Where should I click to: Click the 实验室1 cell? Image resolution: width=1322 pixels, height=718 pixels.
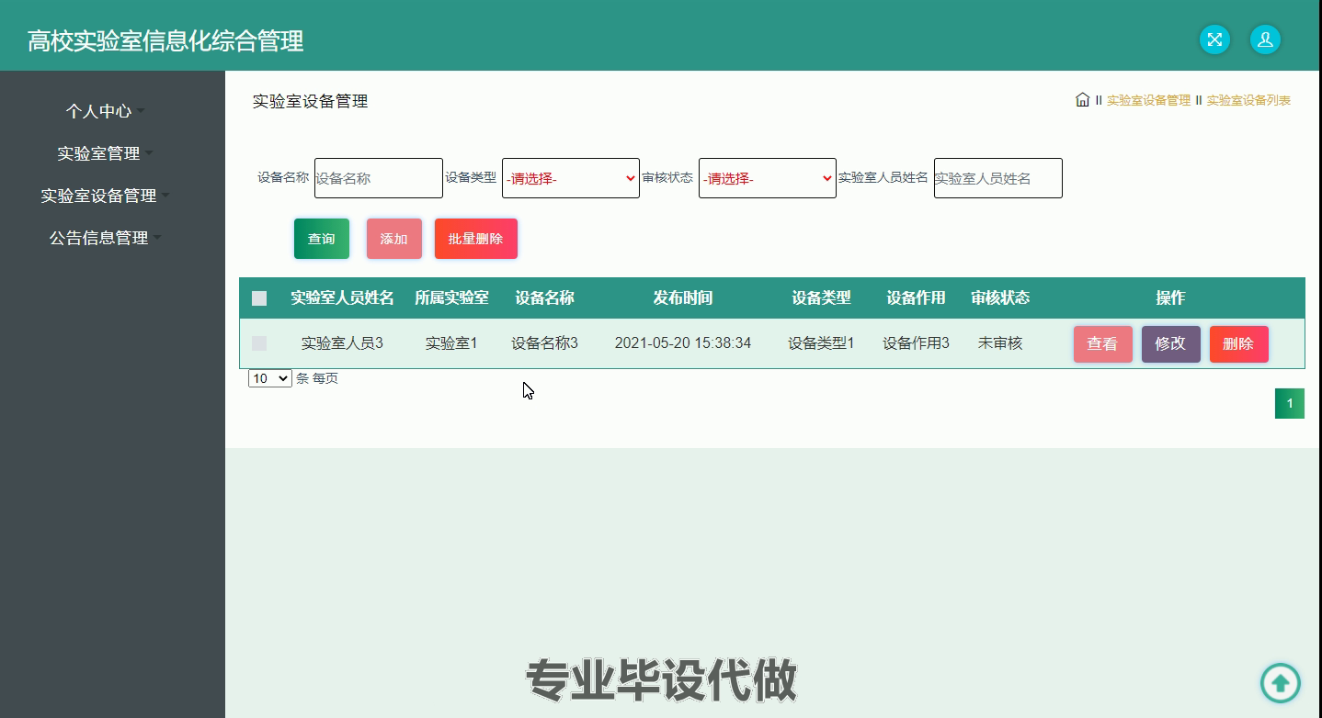(x=451, y=343)
